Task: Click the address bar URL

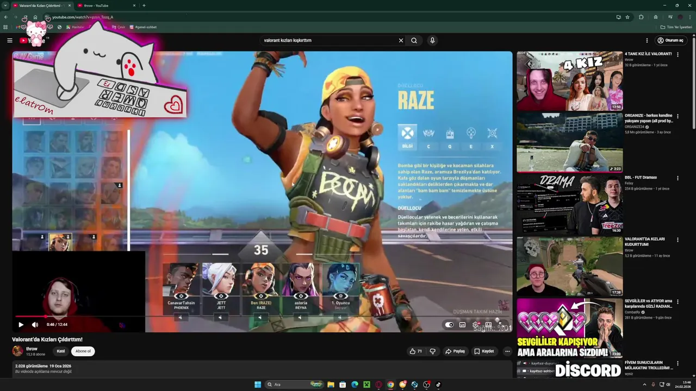Action: click(83, 17)
